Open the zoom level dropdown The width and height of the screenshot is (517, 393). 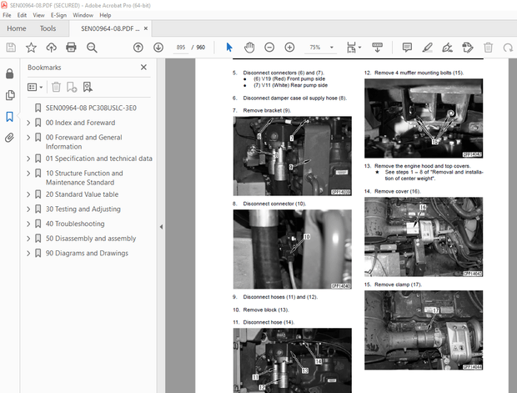point(332,48)
